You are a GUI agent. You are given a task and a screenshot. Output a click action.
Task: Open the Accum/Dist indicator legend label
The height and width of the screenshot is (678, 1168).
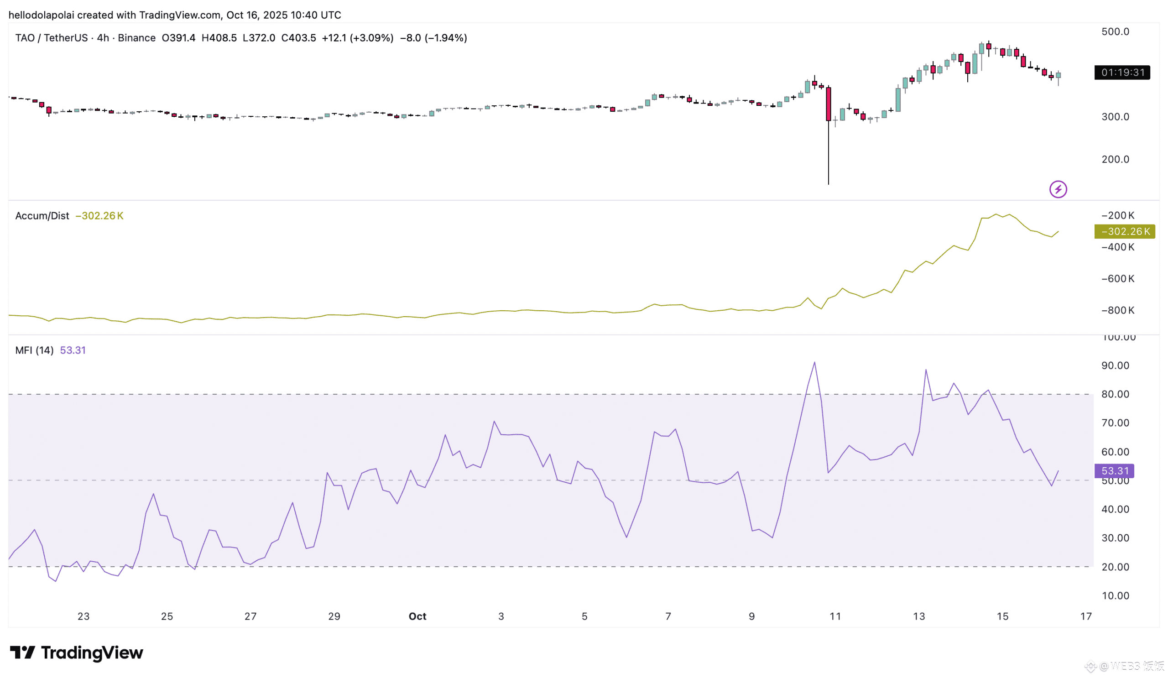(x=42, y=216)
